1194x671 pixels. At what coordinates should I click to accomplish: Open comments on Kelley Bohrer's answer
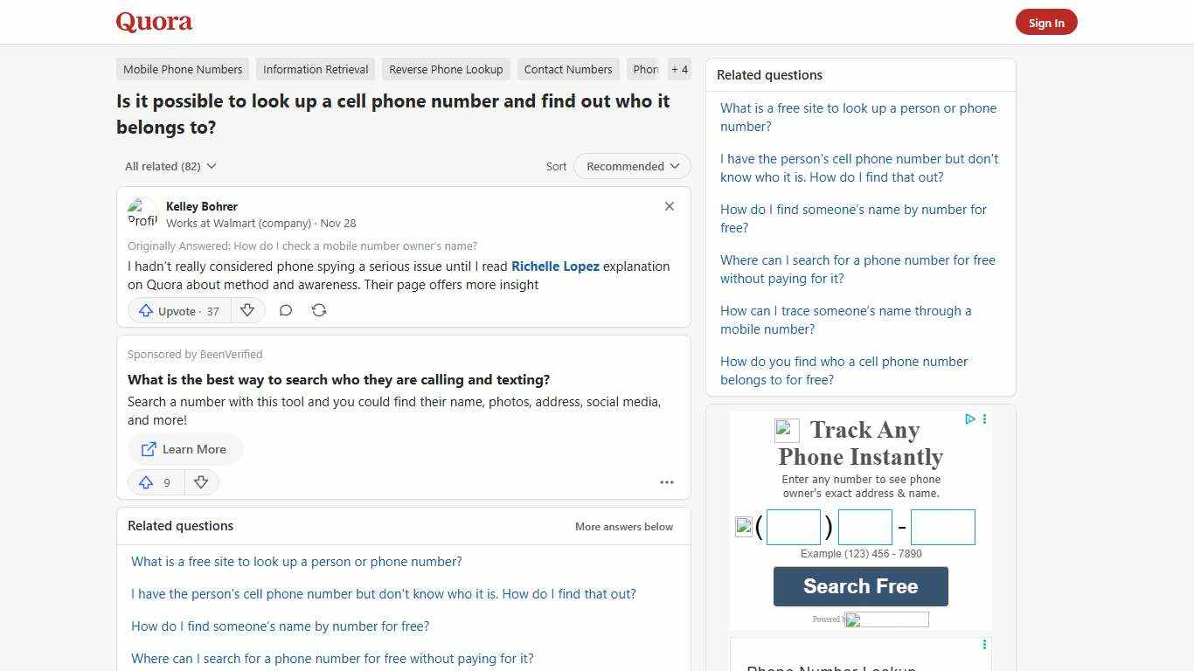pos(286,310)
